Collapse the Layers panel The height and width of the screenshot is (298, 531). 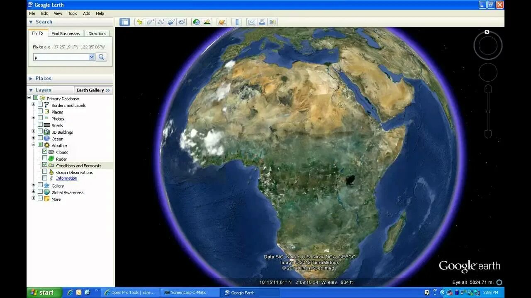31,90
